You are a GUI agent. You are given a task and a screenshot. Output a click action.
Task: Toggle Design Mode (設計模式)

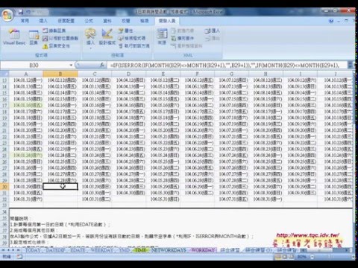(x=107, y=36)
